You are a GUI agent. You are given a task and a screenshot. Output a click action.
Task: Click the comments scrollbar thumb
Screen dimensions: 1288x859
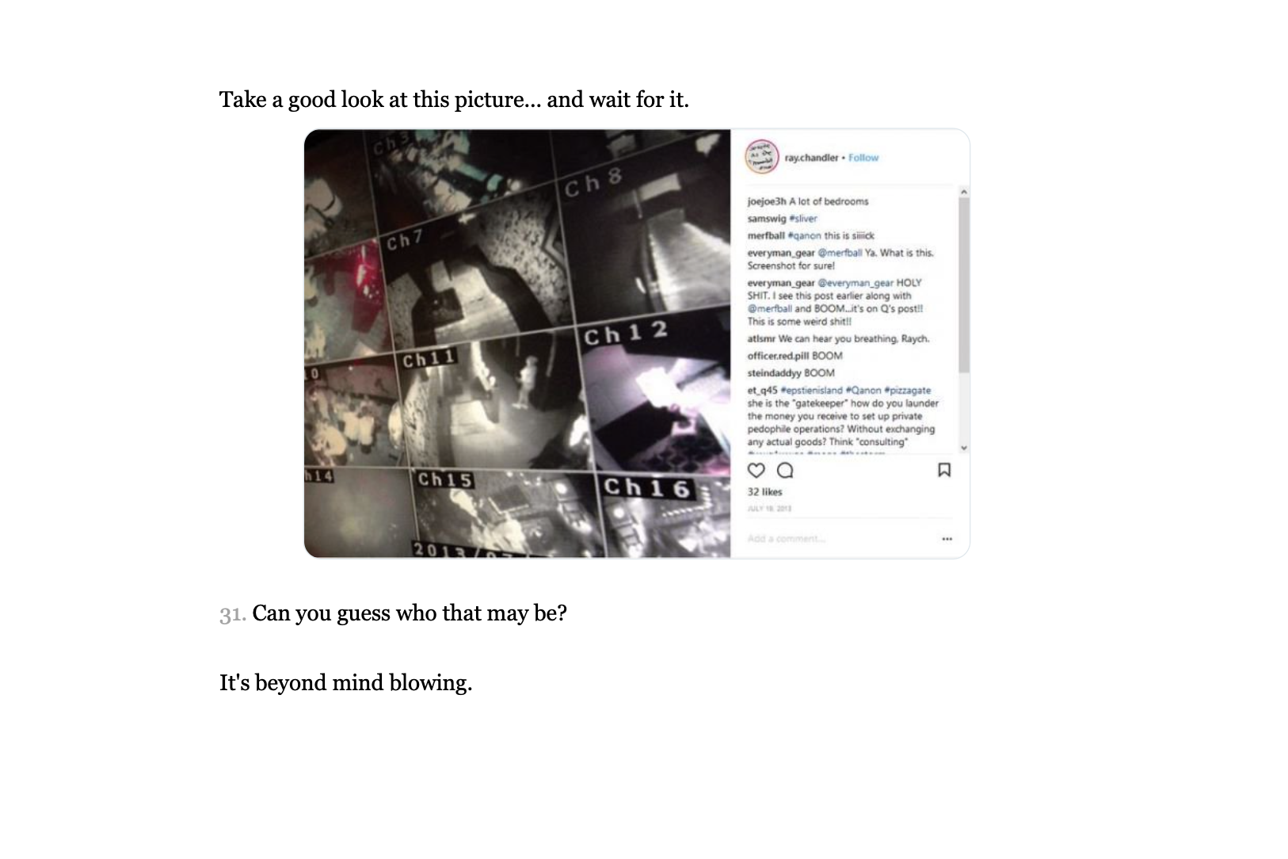pos(964,285)
